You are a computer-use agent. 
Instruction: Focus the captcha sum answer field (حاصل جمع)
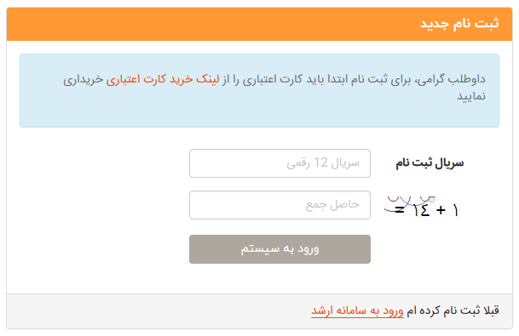280,205
